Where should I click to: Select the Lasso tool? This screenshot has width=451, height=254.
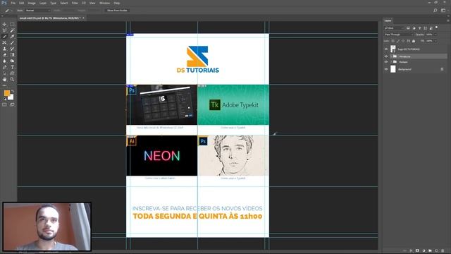click(x=4, y=30)
